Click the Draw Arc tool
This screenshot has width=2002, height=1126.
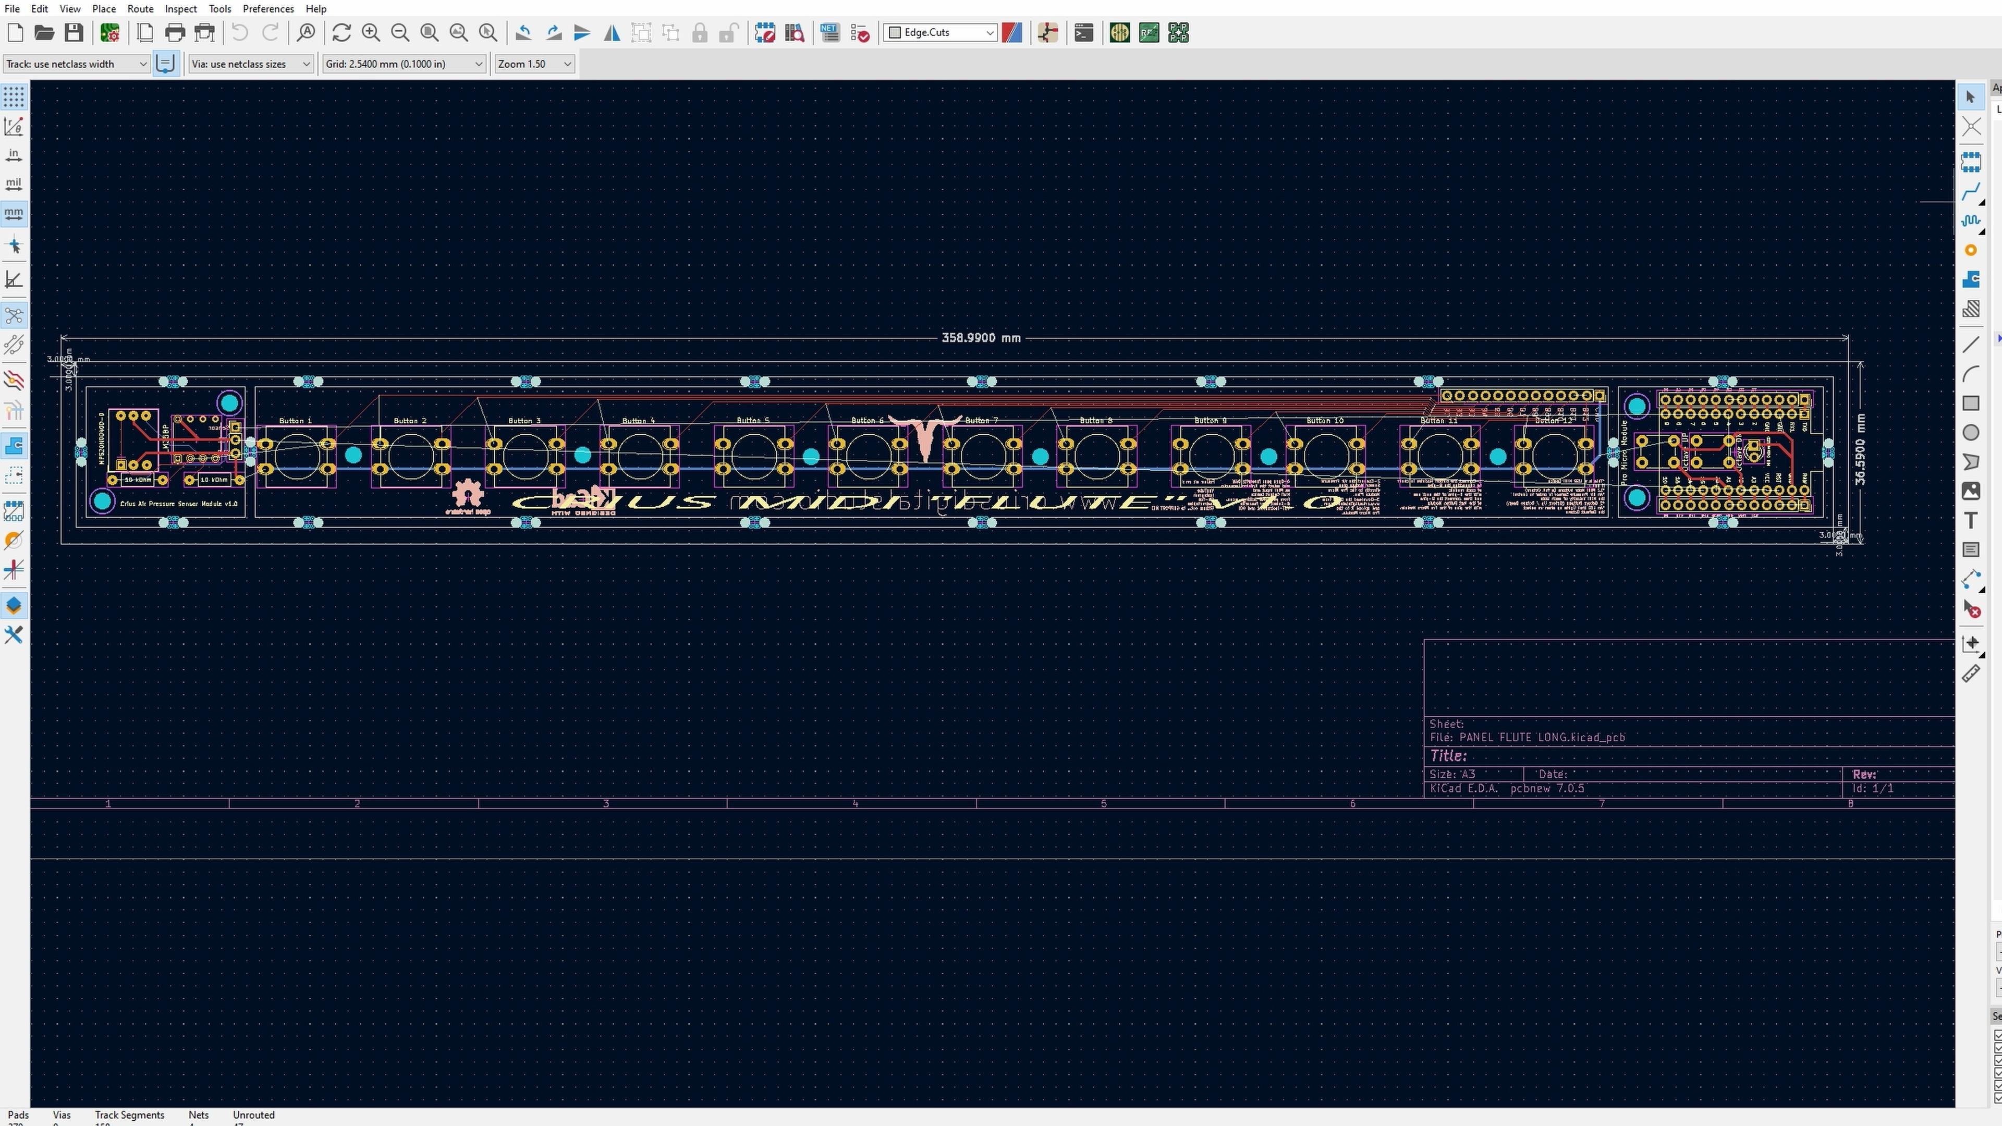(1971, 374)
